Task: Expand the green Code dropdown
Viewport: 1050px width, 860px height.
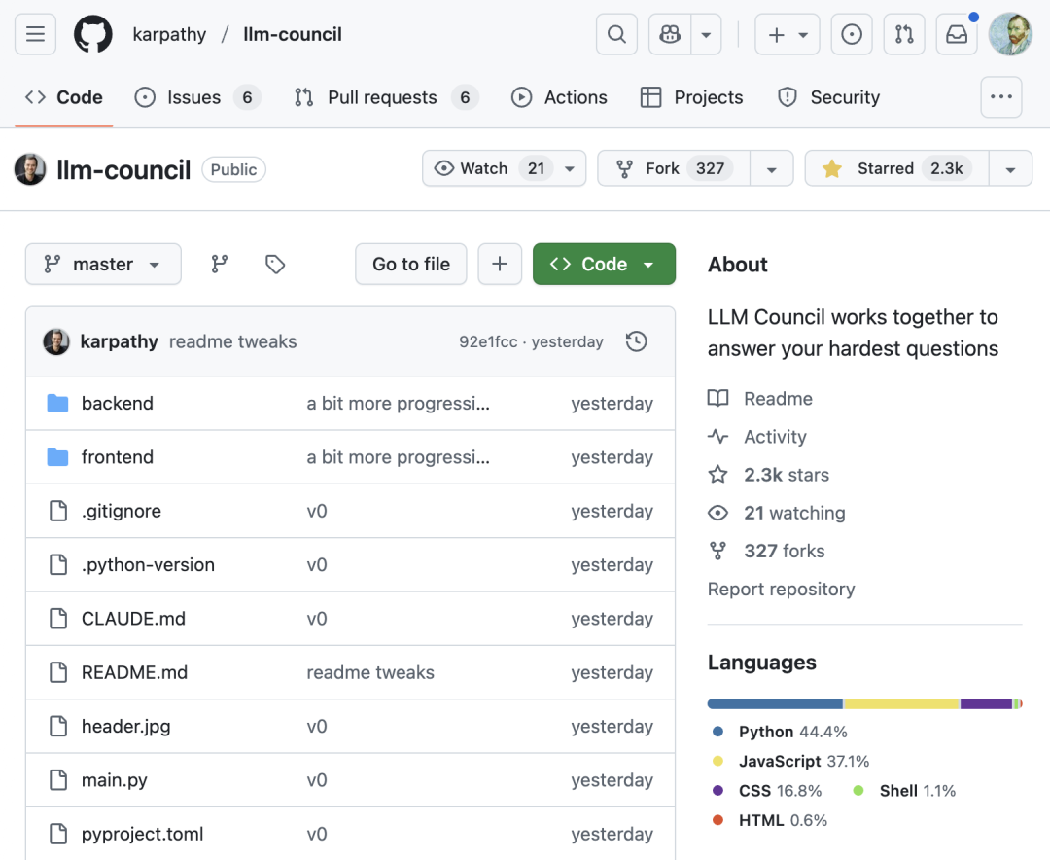Action: click(x=604, y=264)
